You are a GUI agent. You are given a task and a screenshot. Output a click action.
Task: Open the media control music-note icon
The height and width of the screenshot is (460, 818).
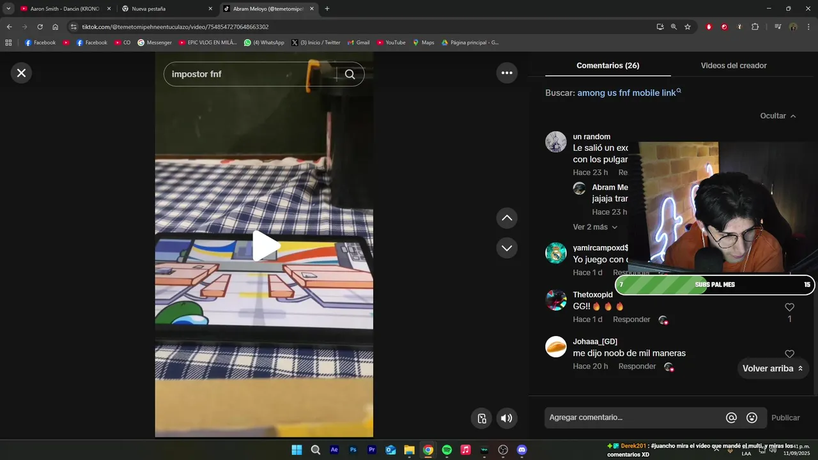[778, 27]
